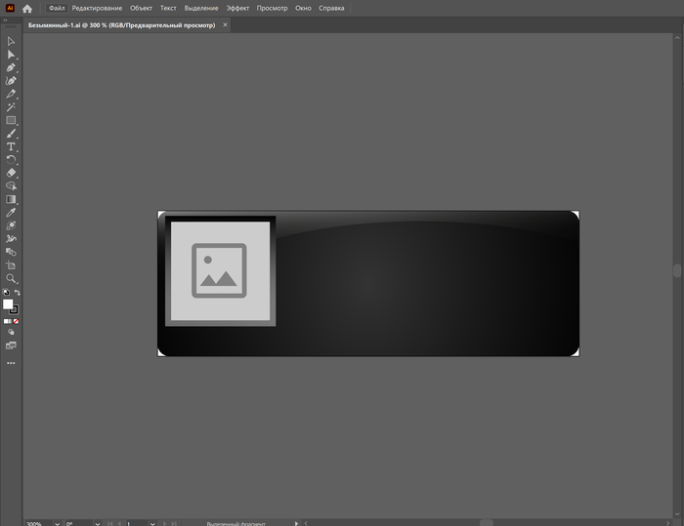Set fill to None
The width and height of the screenshot is (684, 526).
pos(17,321)
